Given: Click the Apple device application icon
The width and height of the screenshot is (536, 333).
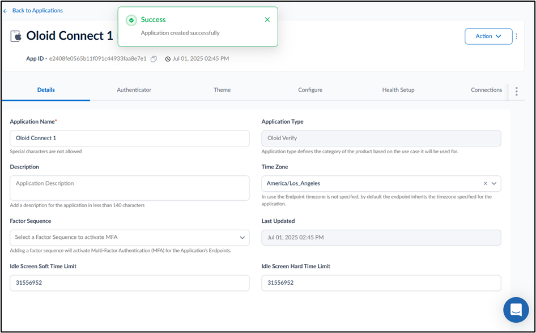Looking at the screenshot, I should [x=16, y=36].
